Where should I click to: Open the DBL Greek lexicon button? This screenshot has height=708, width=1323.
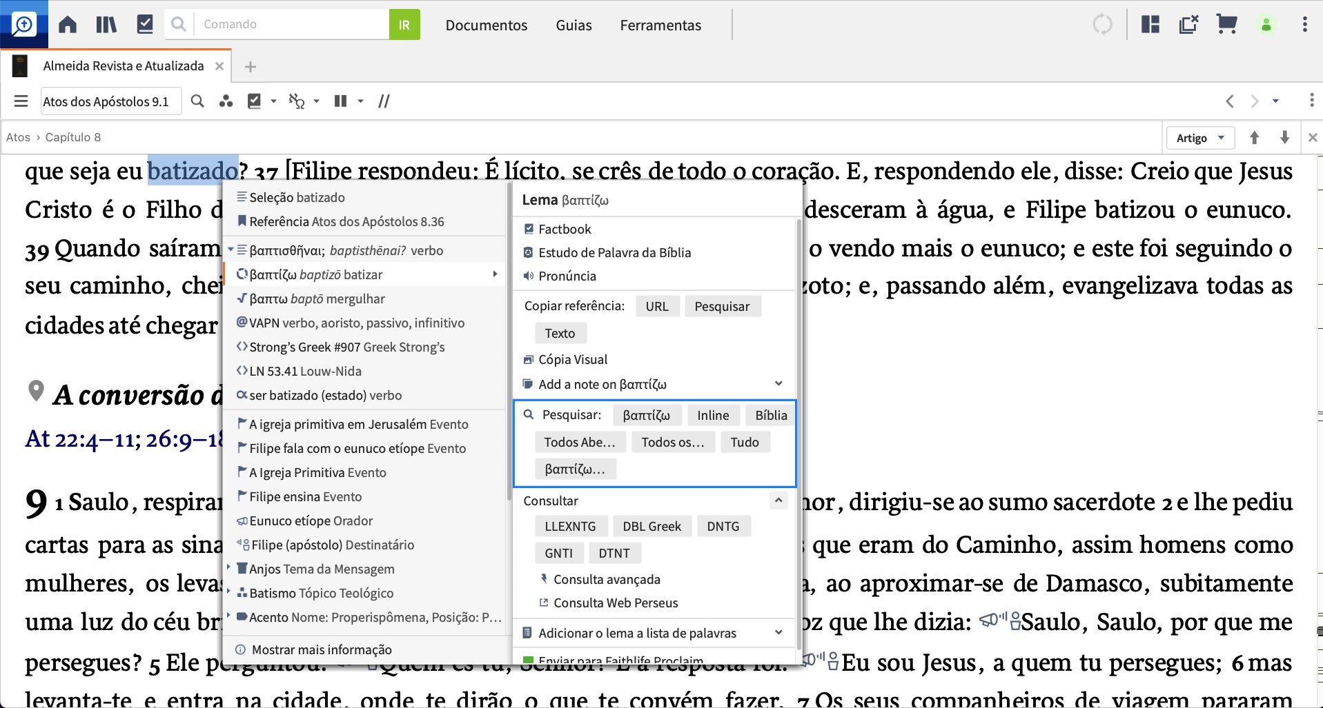[652, 526]
